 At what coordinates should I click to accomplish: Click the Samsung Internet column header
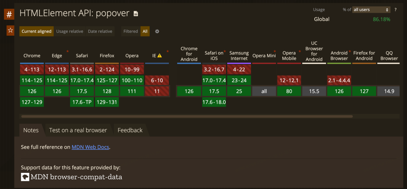point(239,56)
